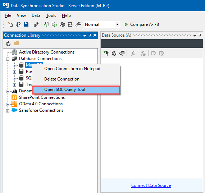Refresh the Connection Library list

pos(8,43)
